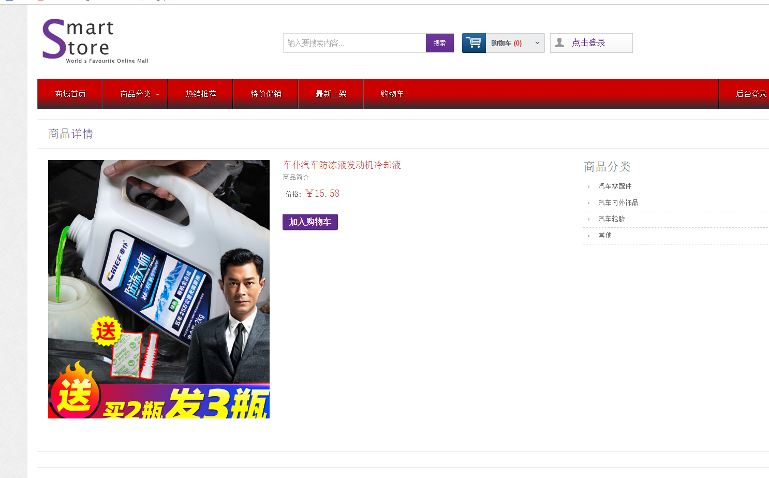
Task: Select 其他 category in sidebar
Action: [605, 235]
